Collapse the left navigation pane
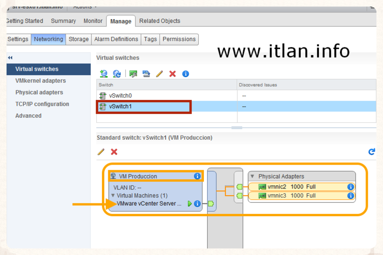The image size is (383, 255). click(x=10, y=57)
